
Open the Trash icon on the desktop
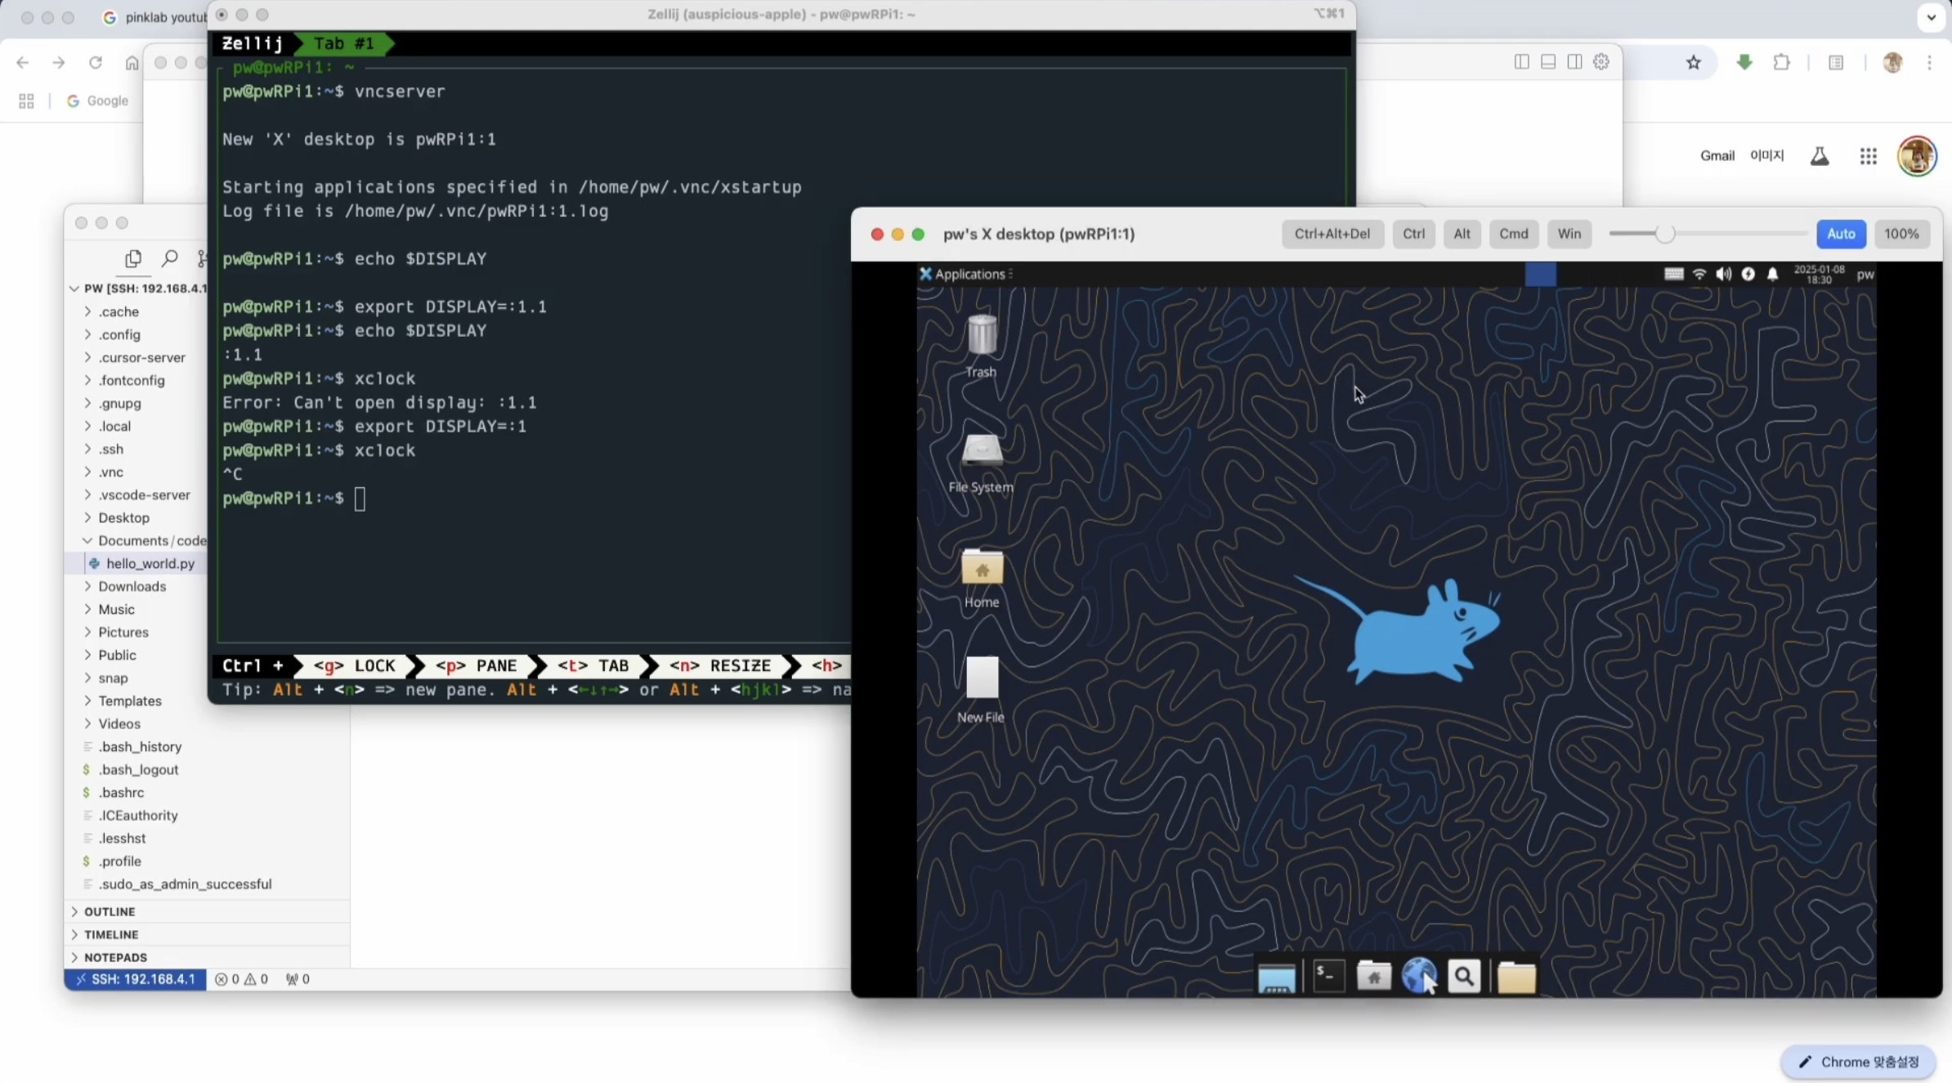coord(982,336)
